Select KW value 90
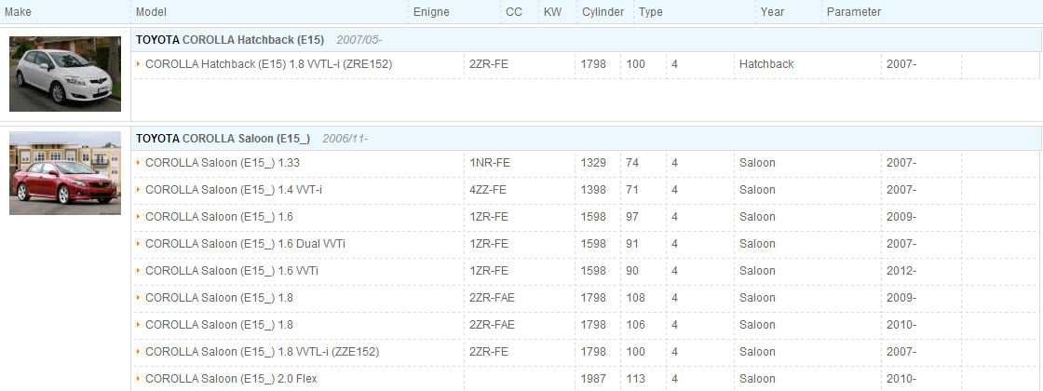This screenshot has width=1043, height=391. pos(632,271)
